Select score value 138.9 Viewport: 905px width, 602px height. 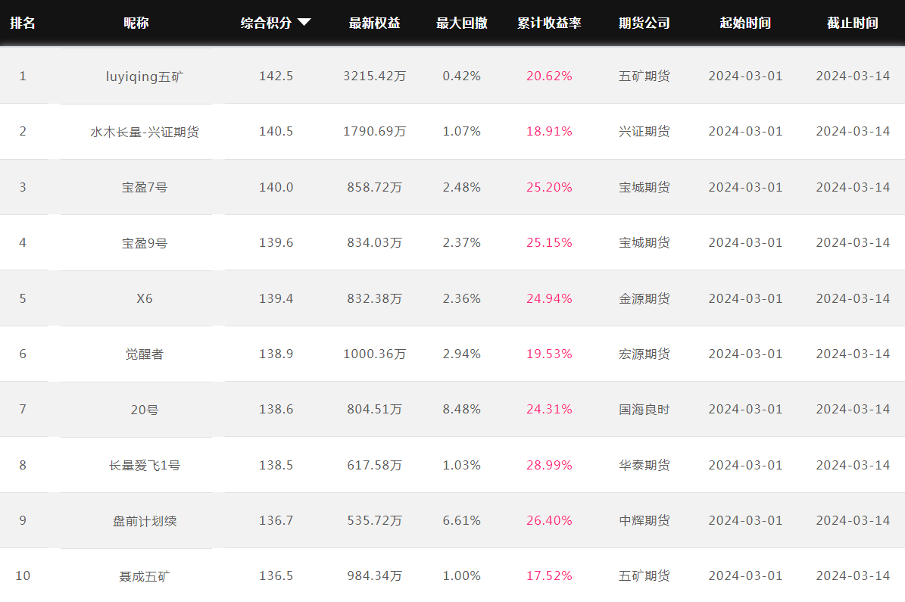[x=276, y=354]
